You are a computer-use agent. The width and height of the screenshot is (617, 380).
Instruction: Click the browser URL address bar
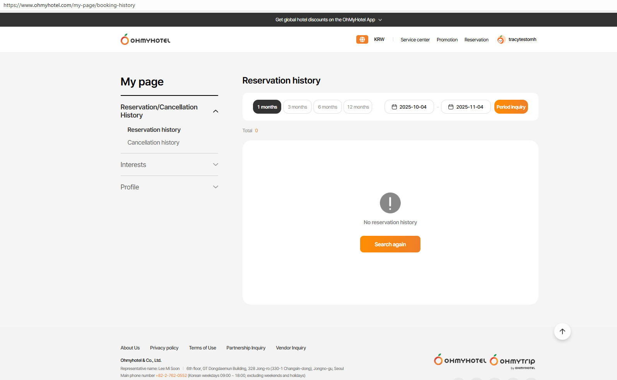point(308,5)
